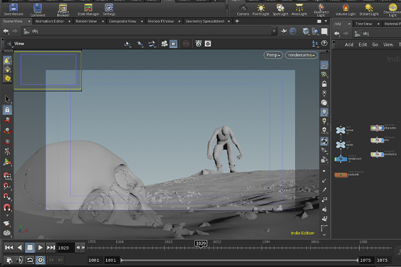Toggle the display flag on env node
401x267 pixels.
tap(382, 140)
